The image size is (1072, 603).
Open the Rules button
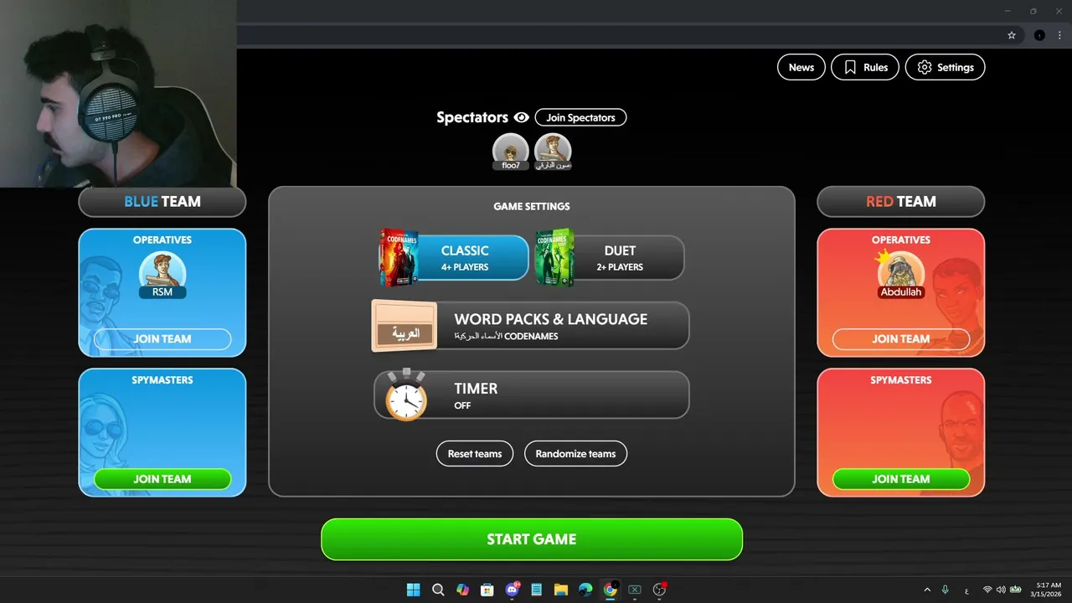(x=865, y=67)
